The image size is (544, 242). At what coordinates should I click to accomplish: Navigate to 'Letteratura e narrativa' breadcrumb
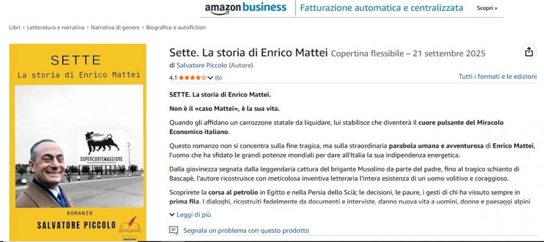point(55,27)
